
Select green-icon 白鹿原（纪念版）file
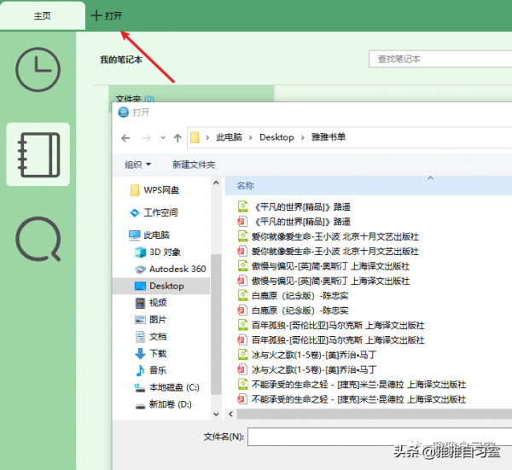click(x=294, y=296)
